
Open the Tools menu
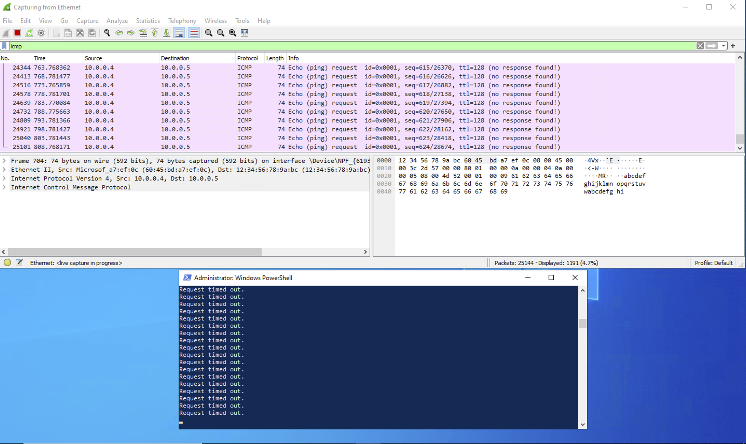pyautogui.click(x=242, y=21)
